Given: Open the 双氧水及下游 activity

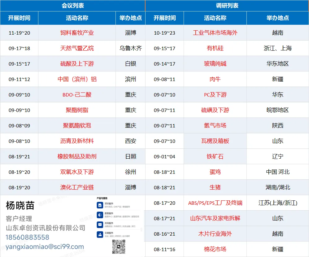Looking at the screenshot, I should coord(77,172).
